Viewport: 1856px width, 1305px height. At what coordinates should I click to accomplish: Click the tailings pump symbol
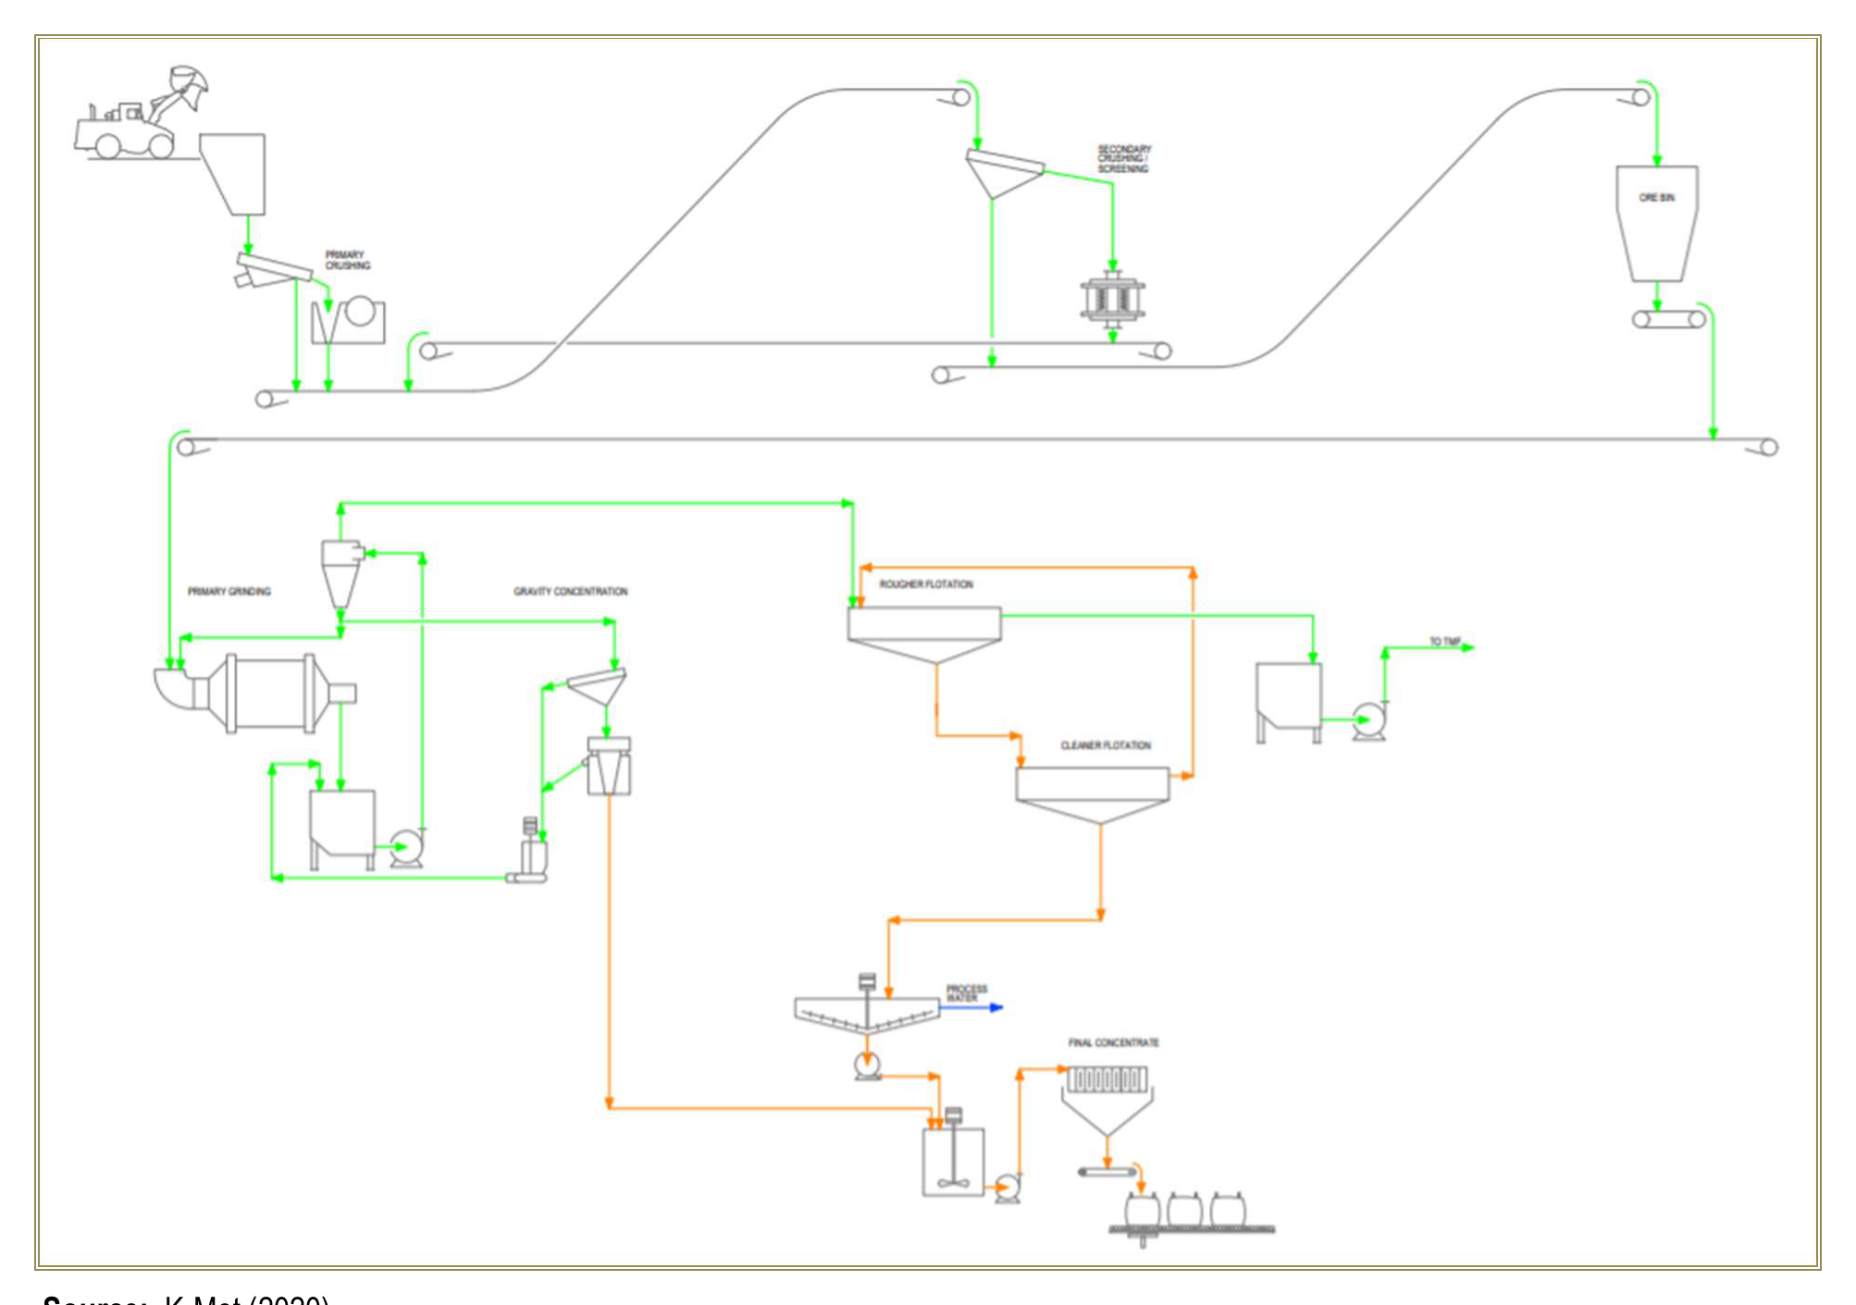click(1369, 721)
